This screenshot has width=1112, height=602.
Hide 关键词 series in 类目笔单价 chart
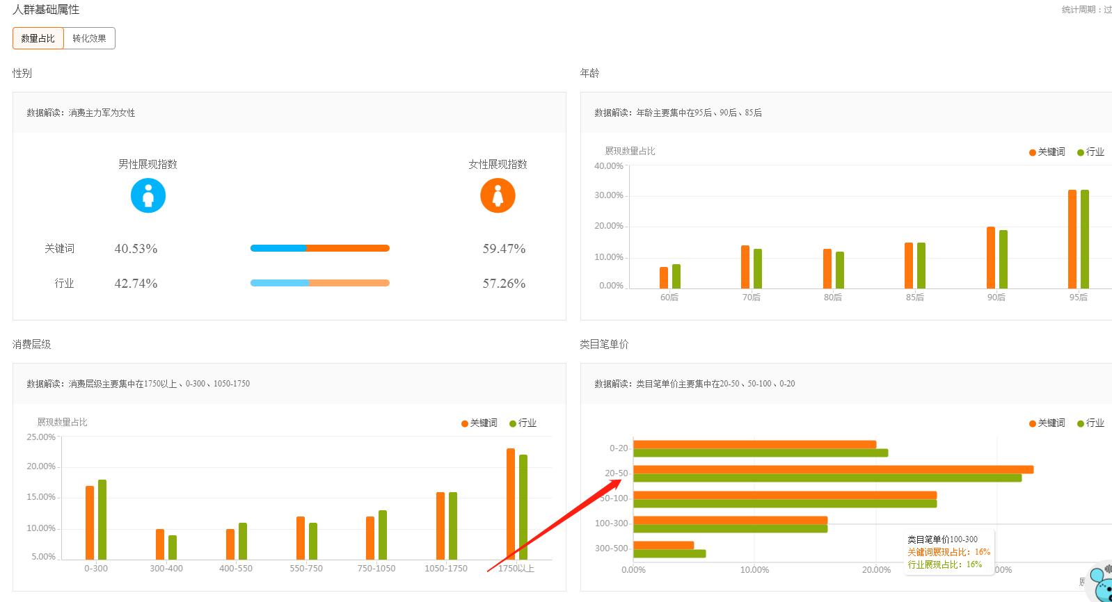(1047, 423)
